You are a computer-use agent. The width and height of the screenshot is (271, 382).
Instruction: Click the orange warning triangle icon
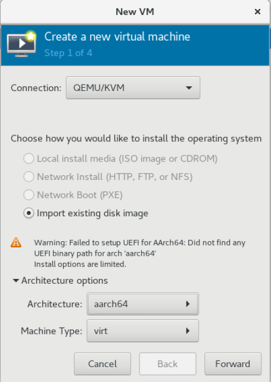pyautogui.click(x=16, y=243)
